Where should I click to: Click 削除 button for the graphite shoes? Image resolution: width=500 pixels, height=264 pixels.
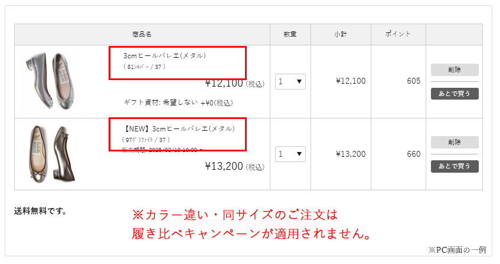pos(455,142)
